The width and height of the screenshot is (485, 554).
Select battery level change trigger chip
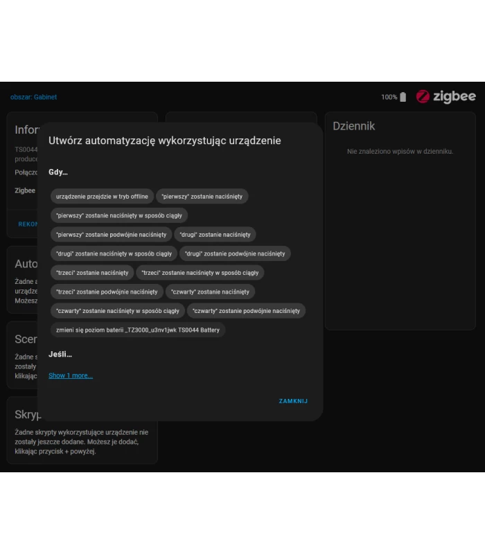(138, 330)
